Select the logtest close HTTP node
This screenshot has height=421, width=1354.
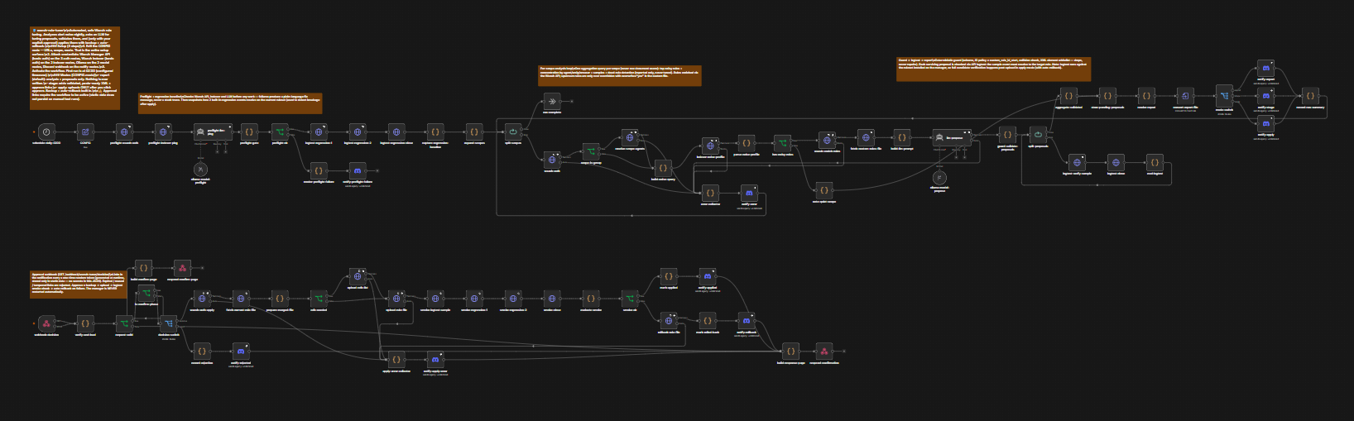click(1116, 162)
